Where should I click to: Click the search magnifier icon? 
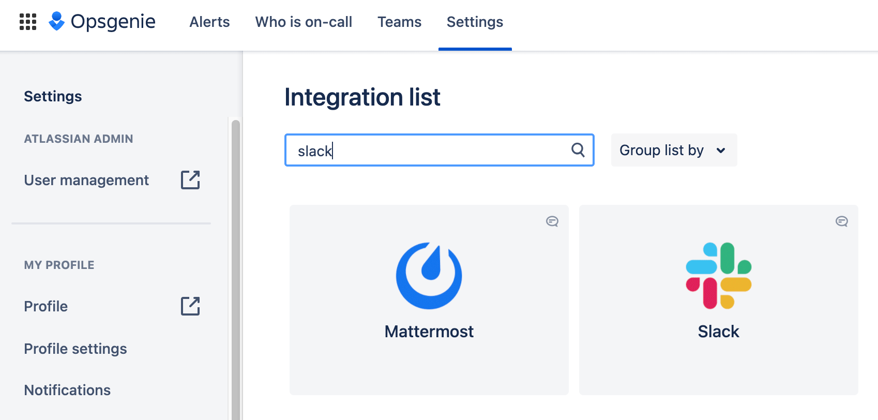click(578, 150)
